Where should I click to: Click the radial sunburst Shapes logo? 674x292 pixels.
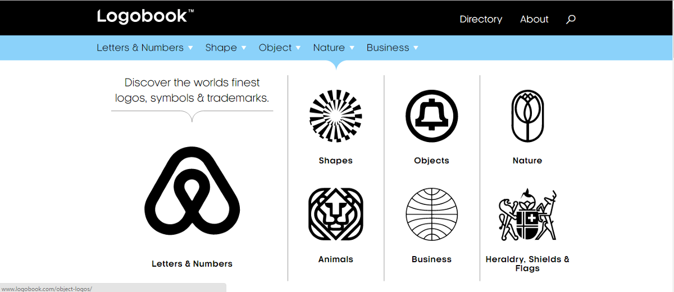point(336,117)
